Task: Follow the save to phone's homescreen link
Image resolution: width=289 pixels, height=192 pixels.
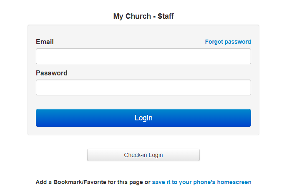Action: [201, 182]
